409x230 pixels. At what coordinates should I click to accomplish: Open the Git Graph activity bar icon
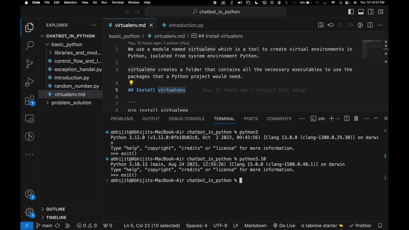[29, 137]
